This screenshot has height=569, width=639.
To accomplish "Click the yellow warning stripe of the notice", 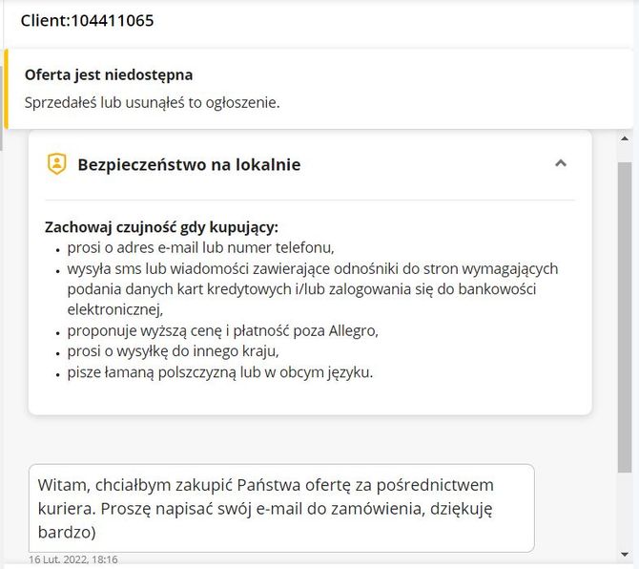I will [6, 89].
